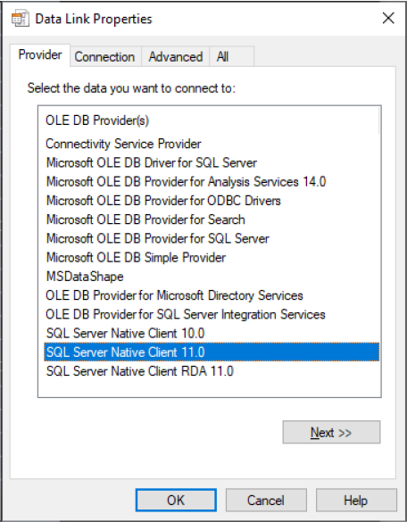This screenshot has width=407, height=522.
Task: Switch to the Provider tab
Action: [x=40, y=55]
